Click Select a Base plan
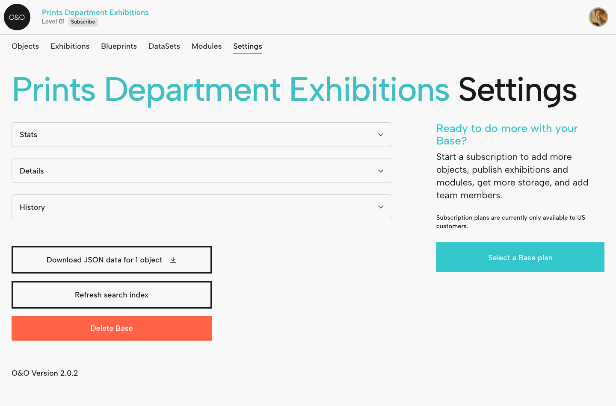Image resolution: width=616 pixels, height=406 pixels. point(520,257)
